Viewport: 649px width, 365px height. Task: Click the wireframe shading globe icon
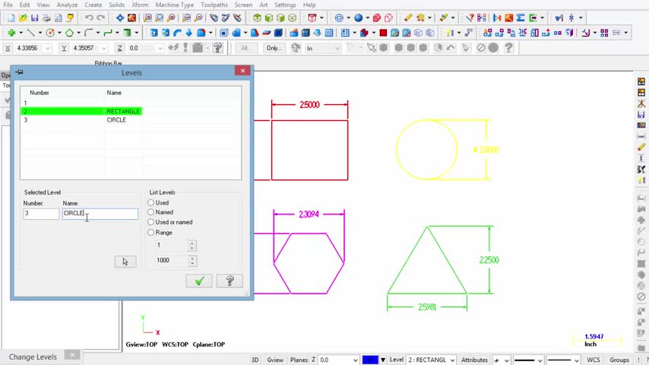(x=339, y=17)
